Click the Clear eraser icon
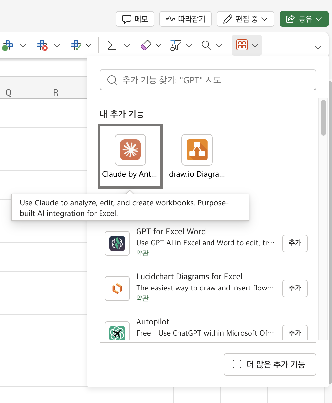This screenshot has width=332, height=403. [146, 45]
